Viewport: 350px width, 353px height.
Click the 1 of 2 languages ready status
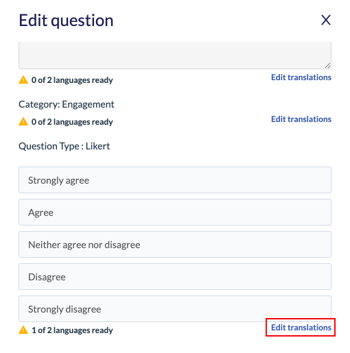click(72, 330)
